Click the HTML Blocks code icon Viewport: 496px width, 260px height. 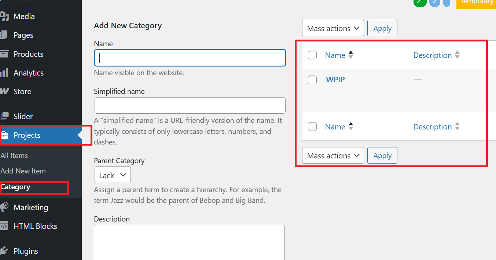click(4, 226)
